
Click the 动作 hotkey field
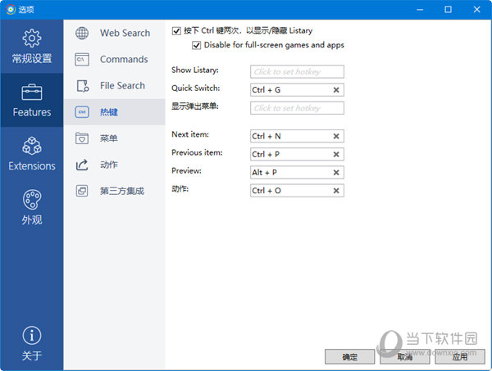(x=297, y=191)
